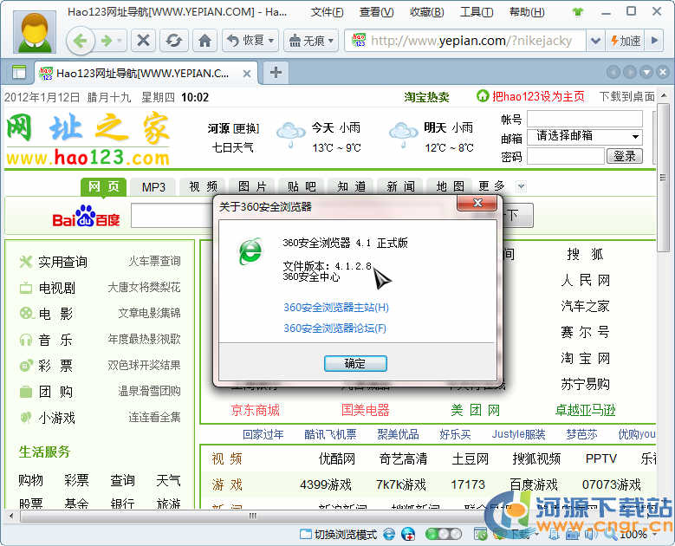Click the 电视剧 TV icon
The width and height of the screenshot is (675, 546).
26,288
